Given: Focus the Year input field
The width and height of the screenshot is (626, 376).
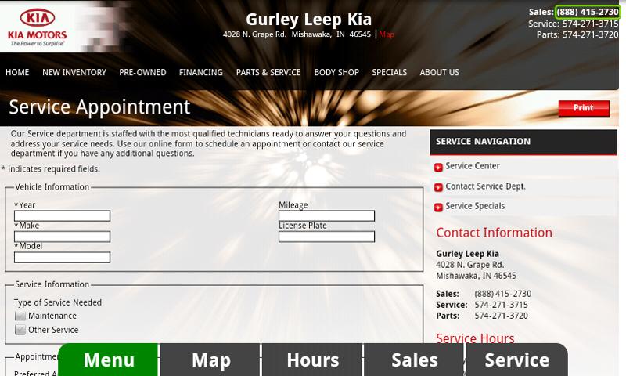Looking at the screenshot, I should click(63, 216).
